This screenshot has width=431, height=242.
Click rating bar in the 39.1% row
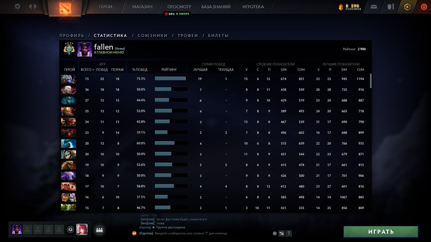pos(171,132)
